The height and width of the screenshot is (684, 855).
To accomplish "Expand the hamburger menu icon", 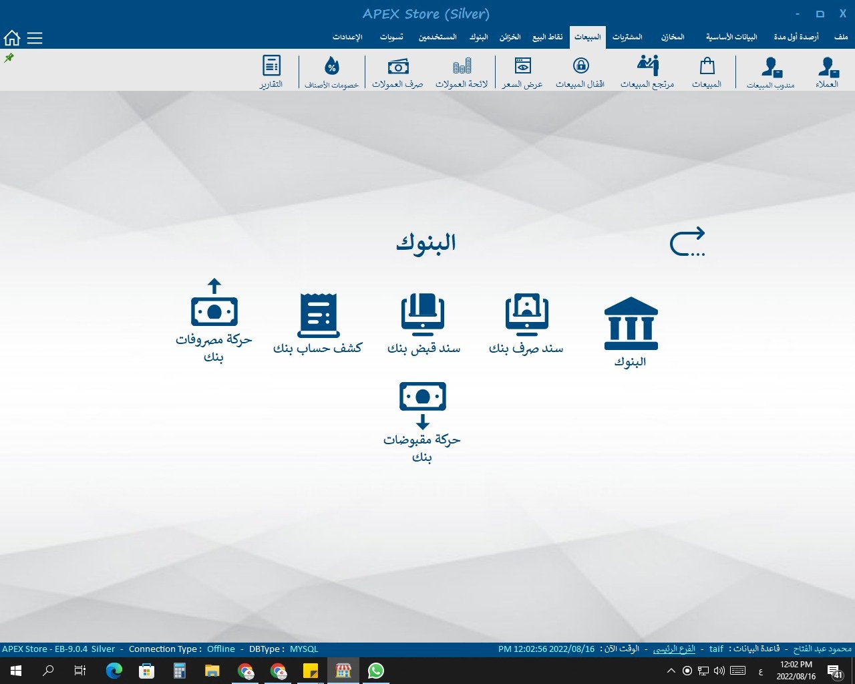I will (x=35, y=38).
